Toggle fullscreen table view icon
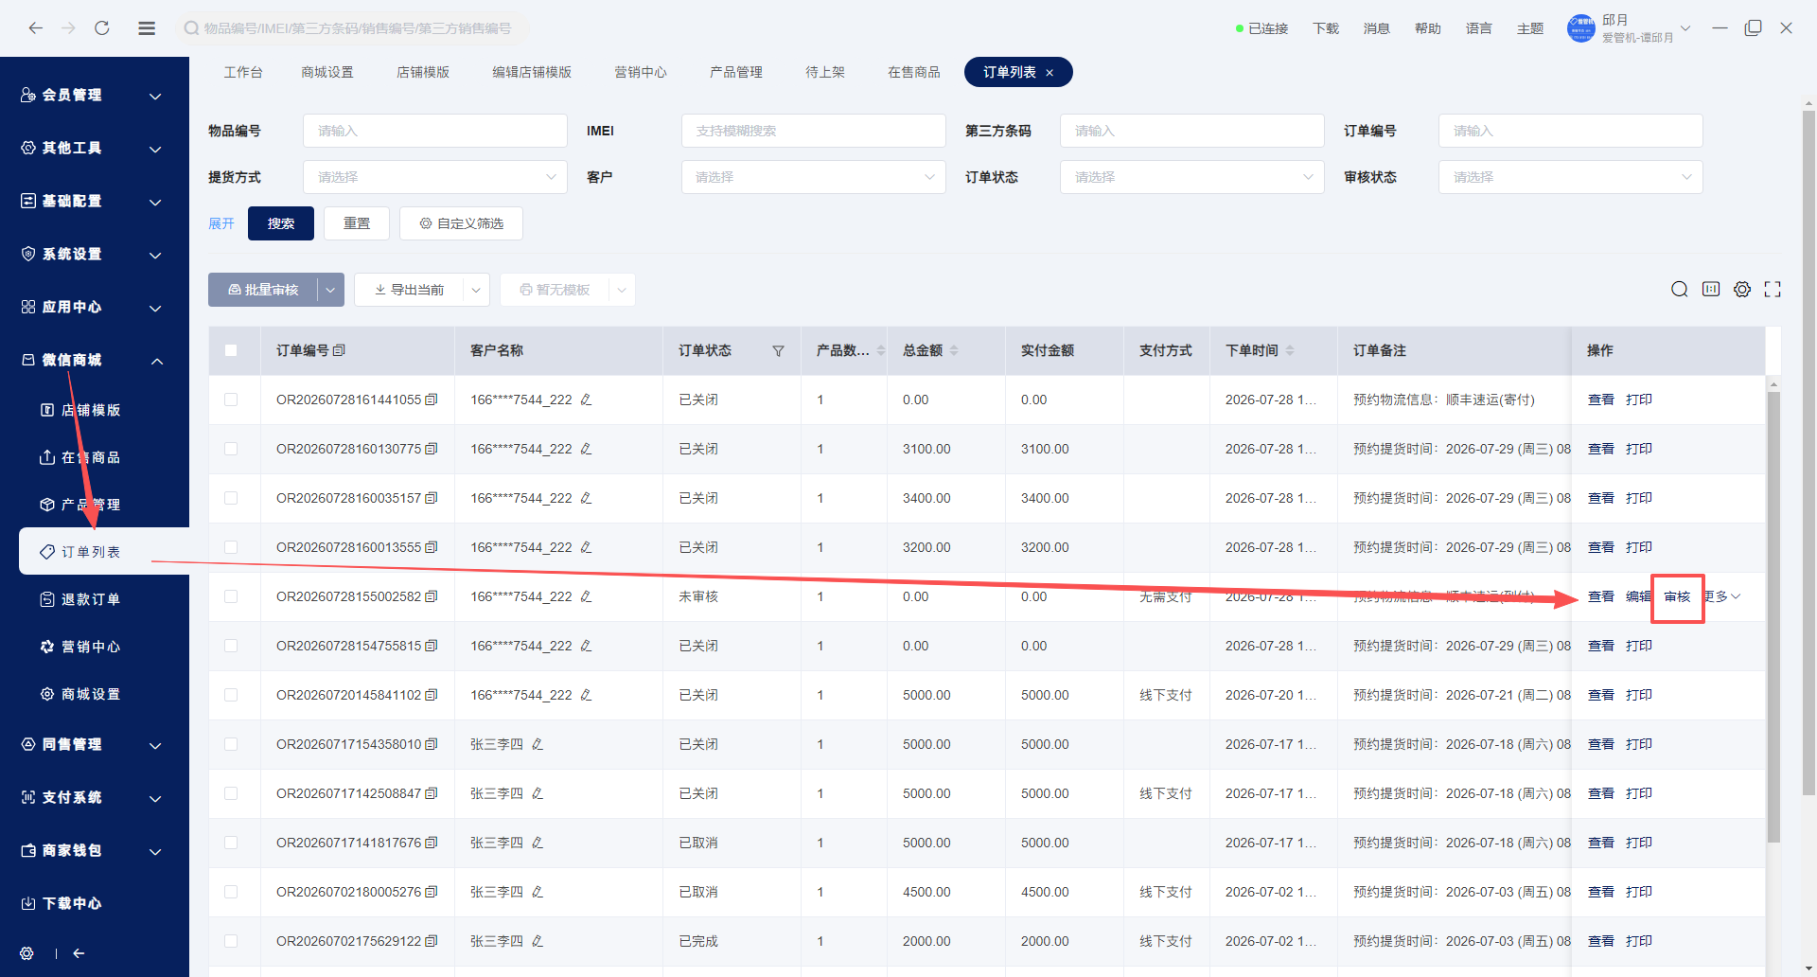Viewport: 1817px width, 977px height. [1773, 290]
